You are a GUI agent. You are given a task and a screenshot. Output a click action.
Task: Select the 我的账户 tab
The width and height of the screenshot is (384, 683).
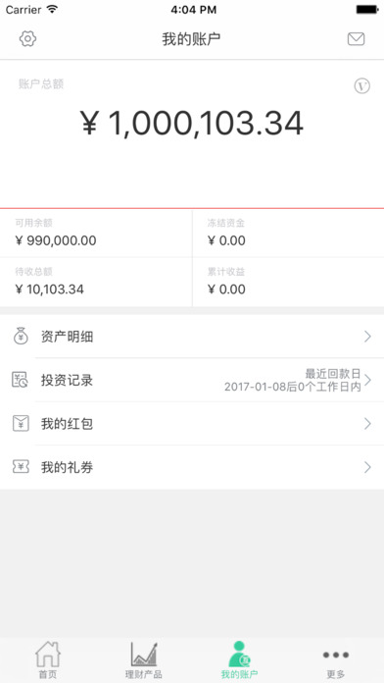point(240,659)
